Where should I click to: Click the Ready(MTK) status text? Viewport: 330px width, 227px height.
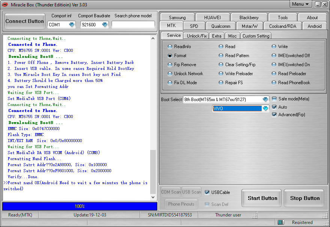tap(20, 215)
